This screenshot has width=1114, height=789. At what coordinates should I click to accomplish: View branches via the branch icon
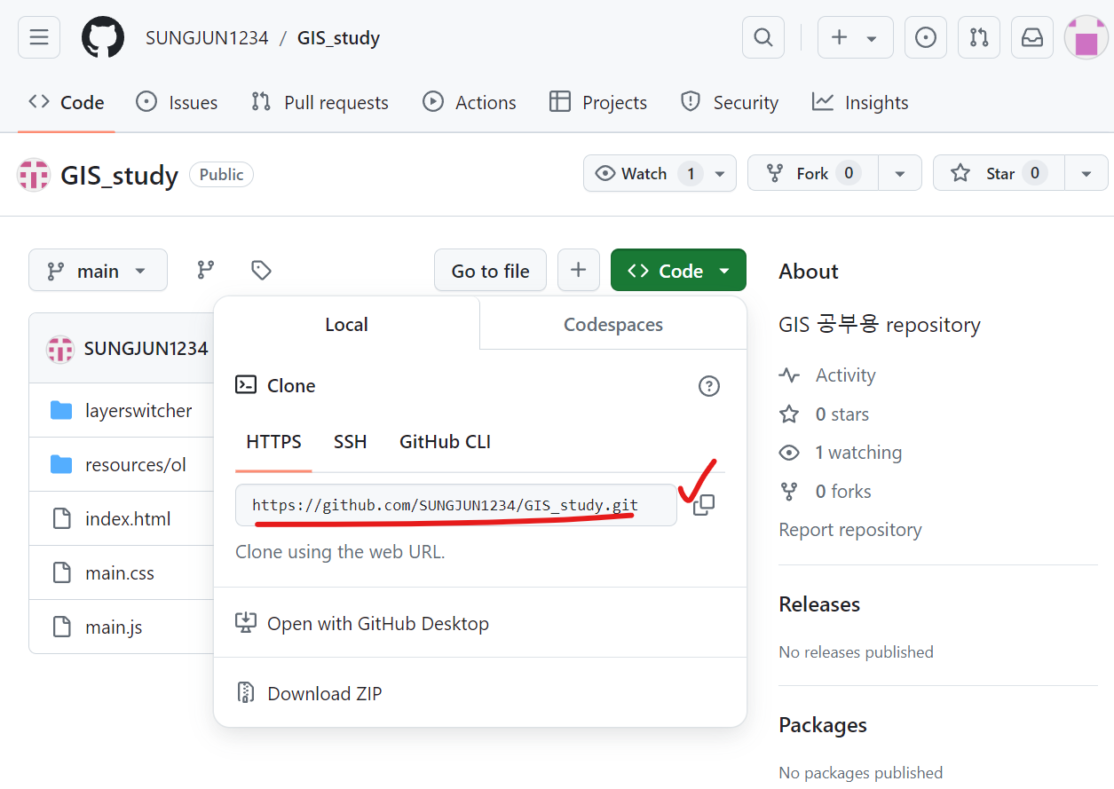206,270
